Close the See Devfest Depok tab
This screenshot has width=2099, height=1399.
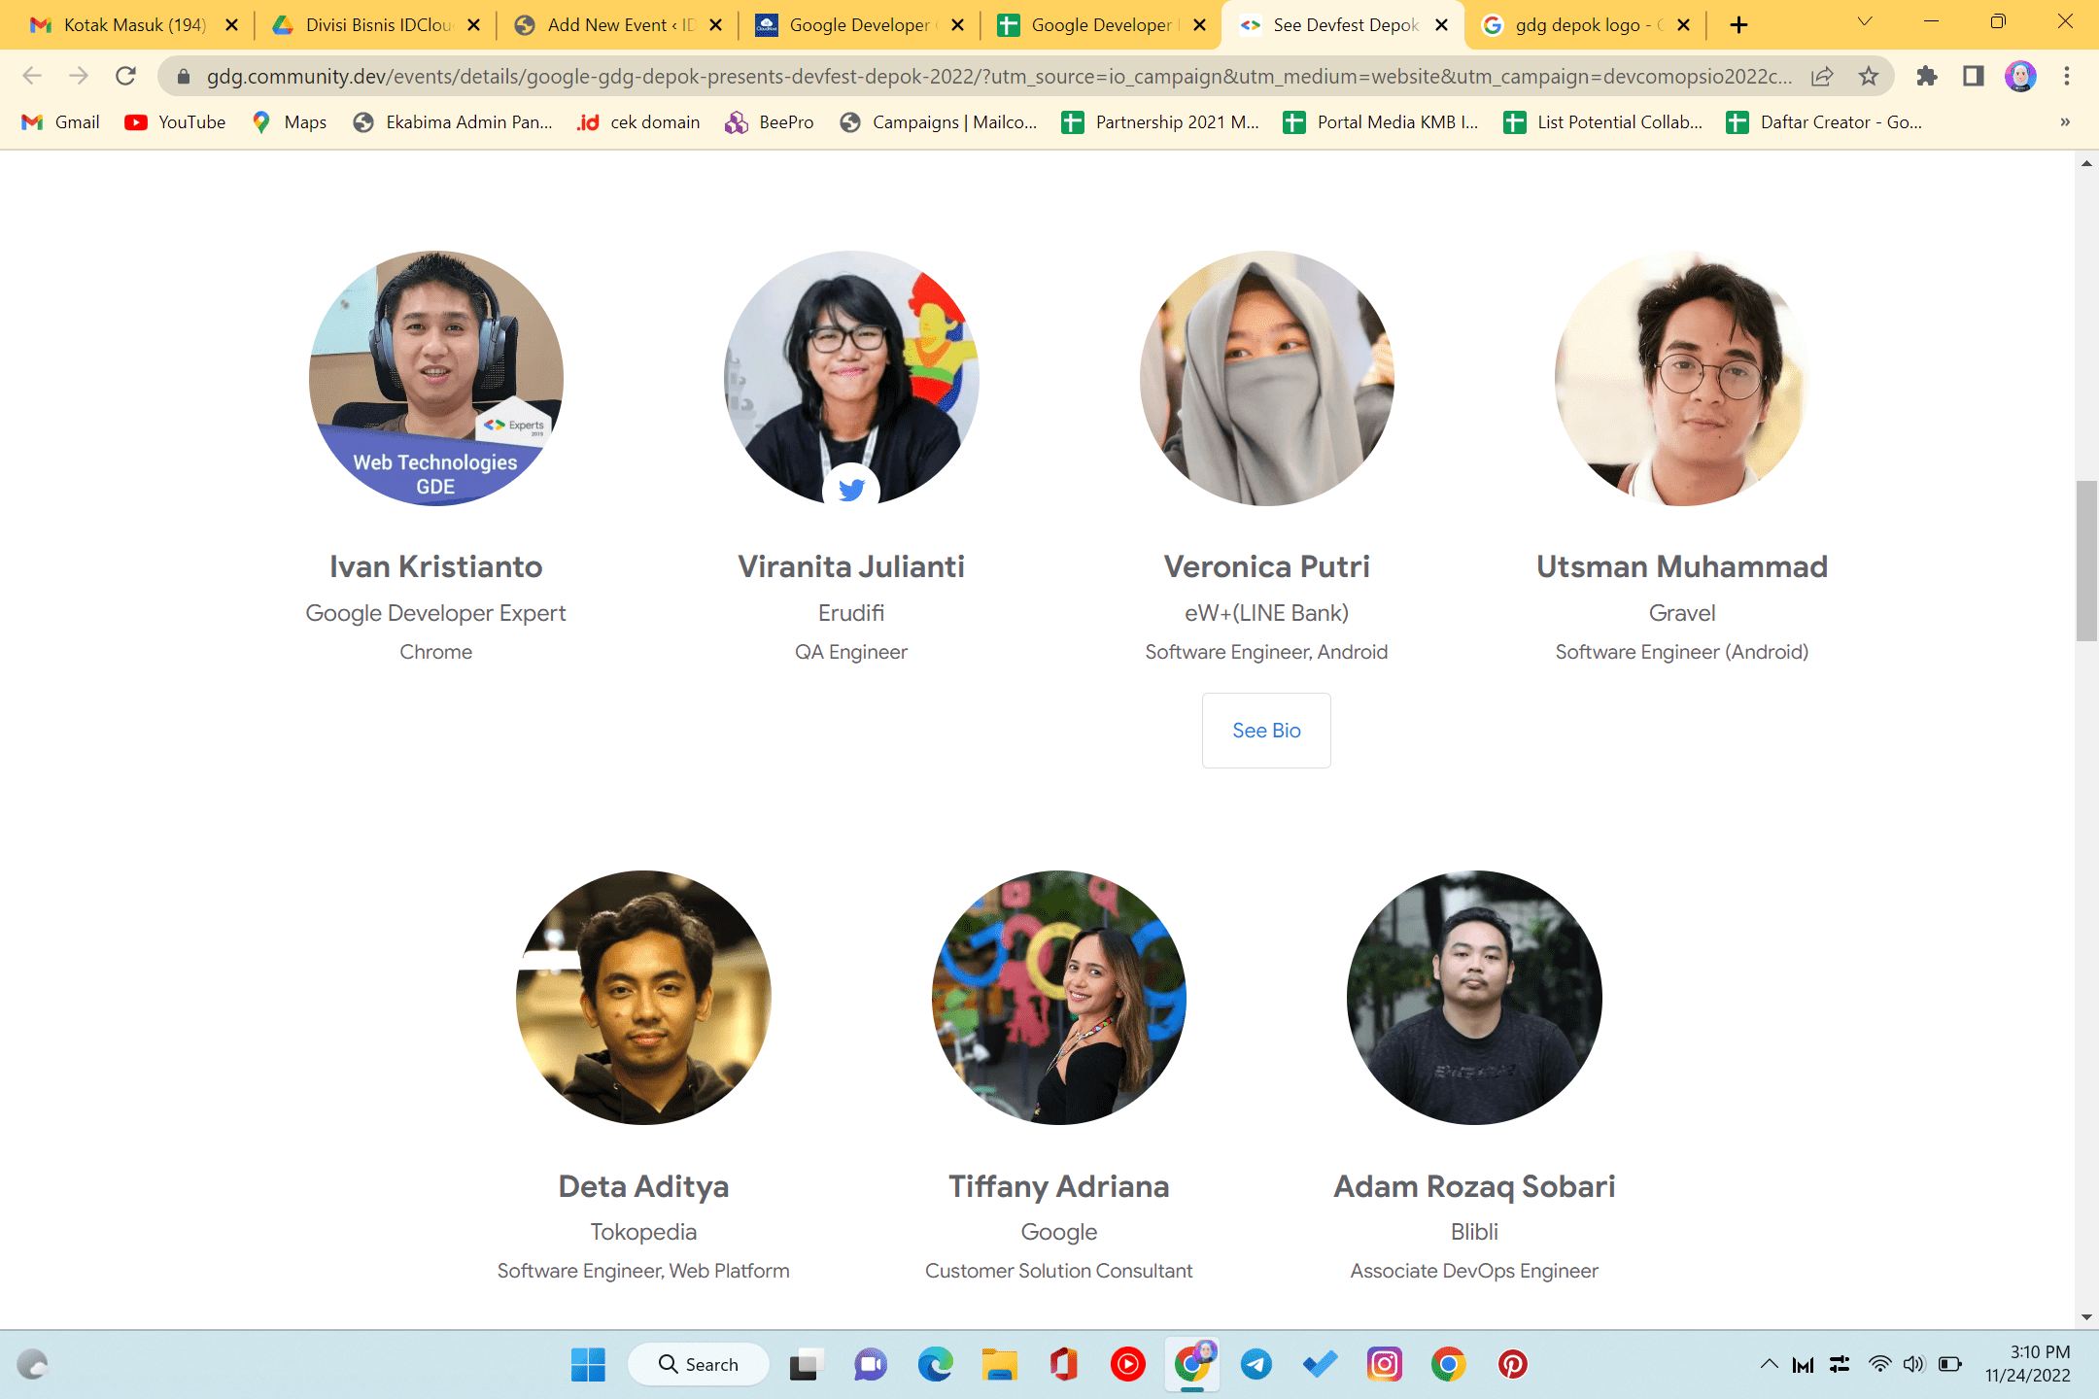point(1442,24)
